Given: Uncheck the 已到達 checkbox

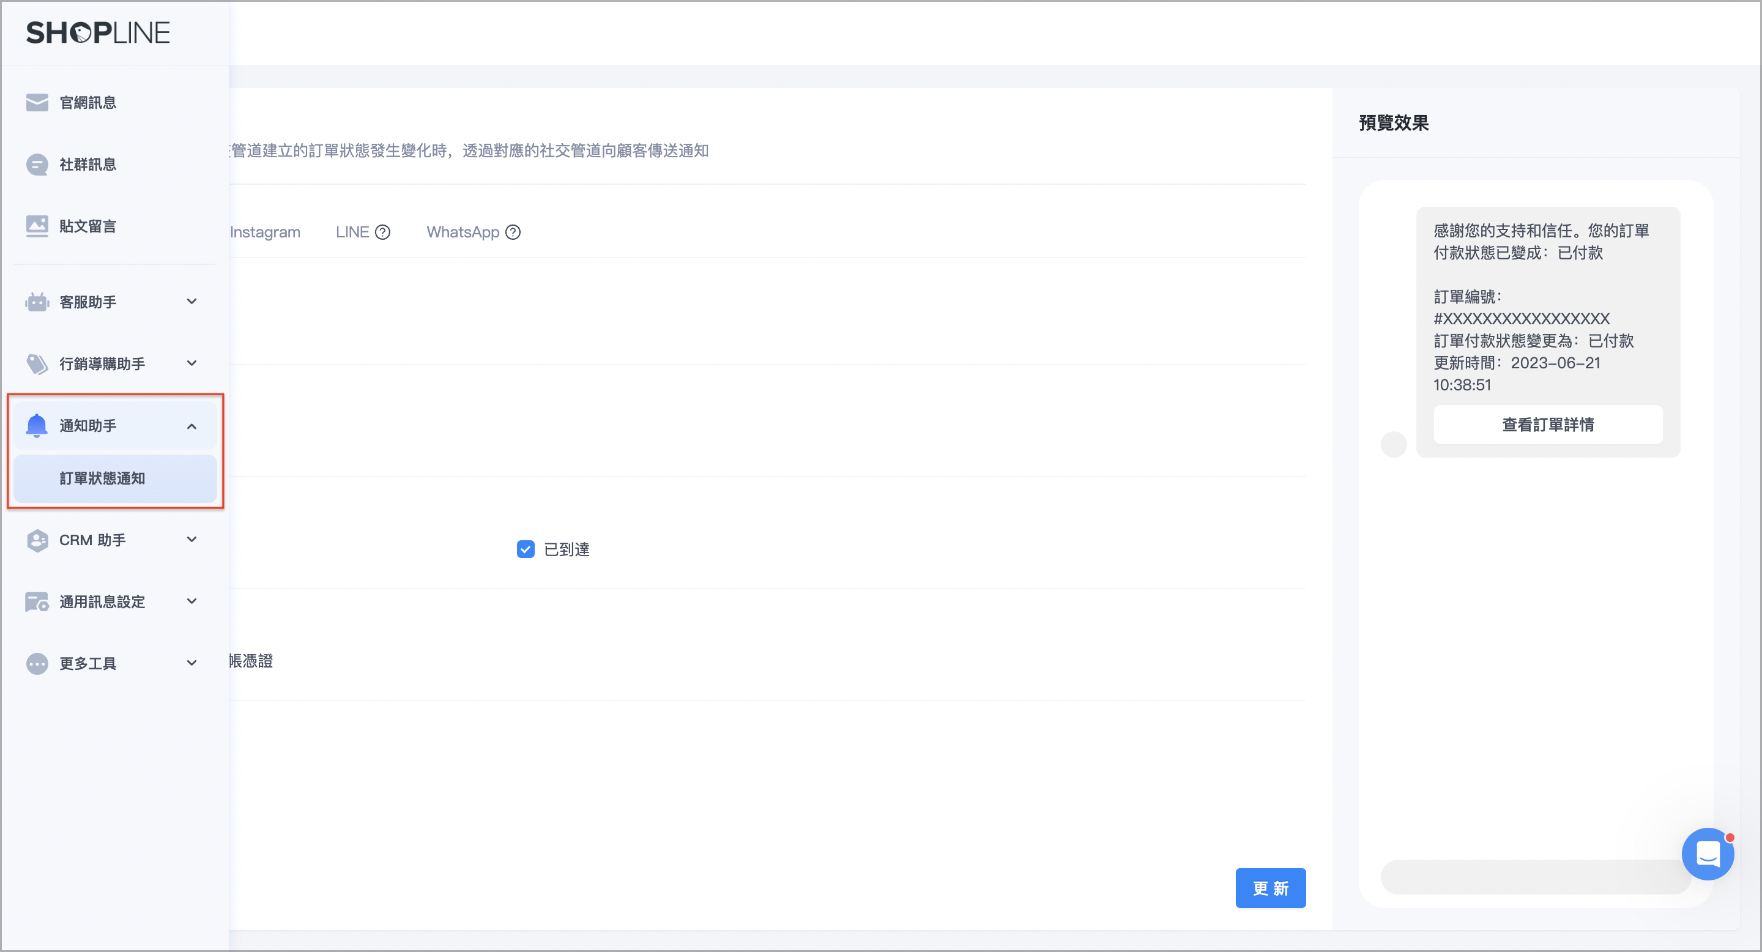Looking at the screenshot, I should coord(526,549).
